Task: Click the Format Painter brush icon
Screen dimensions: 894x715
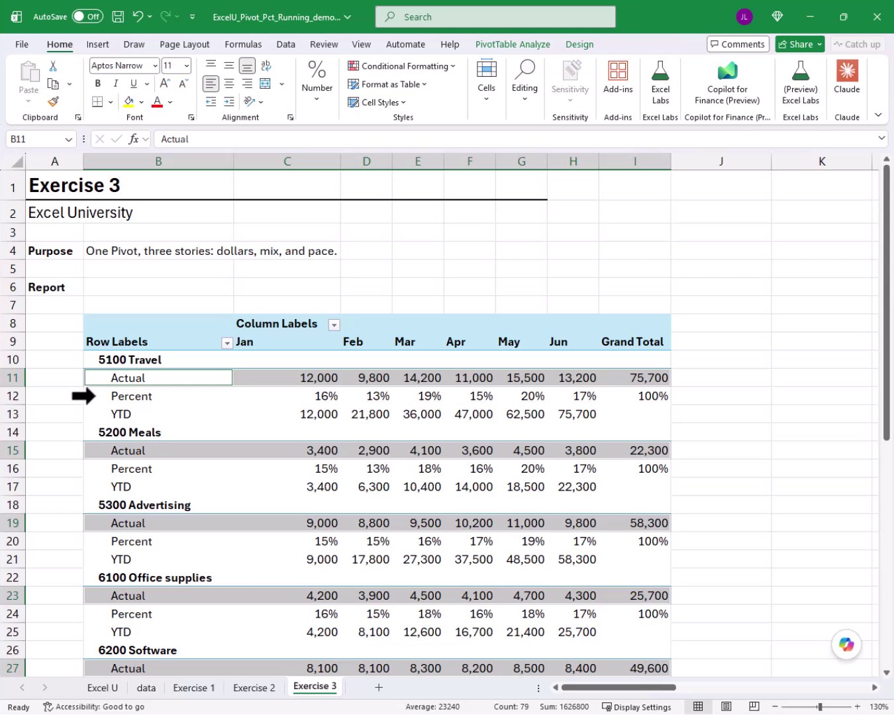Action: [53, 101]
